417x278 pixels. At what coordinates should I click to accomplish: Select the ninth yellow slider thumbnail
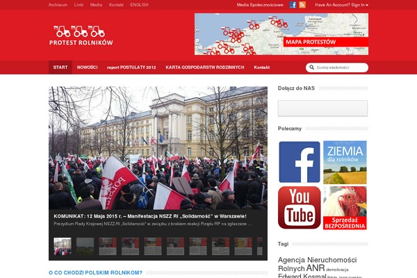click(x=243, y=247)
